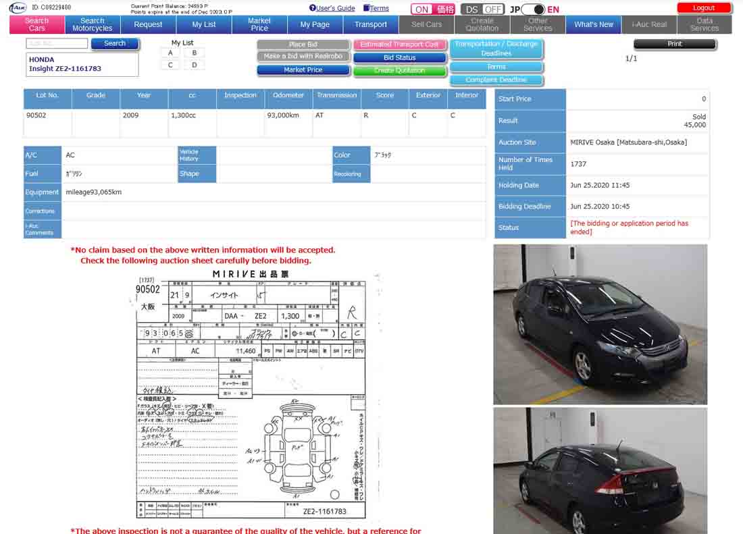Click the i-Auc logo icon
Viewport: 743px width, 534px height.
[18, 7]
